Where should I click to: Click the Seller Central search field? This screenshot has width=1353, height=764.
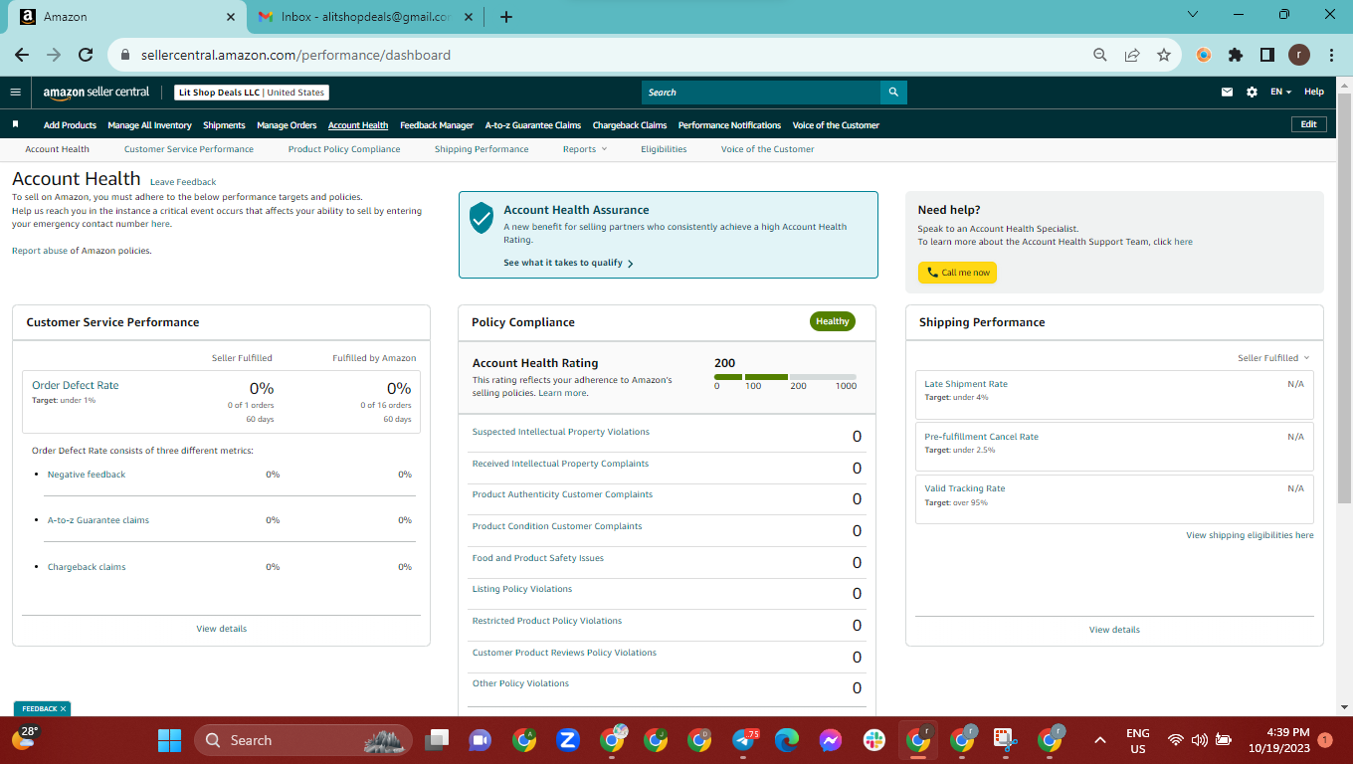(x=761, y=93)
